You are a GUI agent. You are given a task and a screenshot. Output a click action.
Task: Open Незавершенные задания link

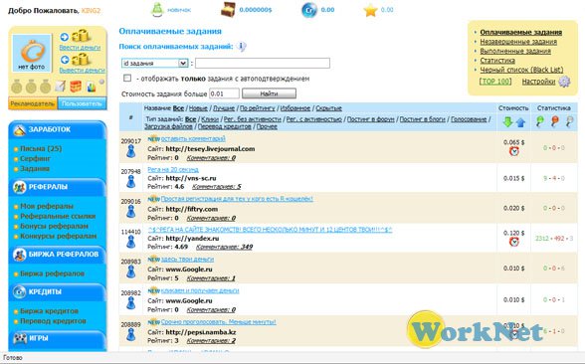518,42
